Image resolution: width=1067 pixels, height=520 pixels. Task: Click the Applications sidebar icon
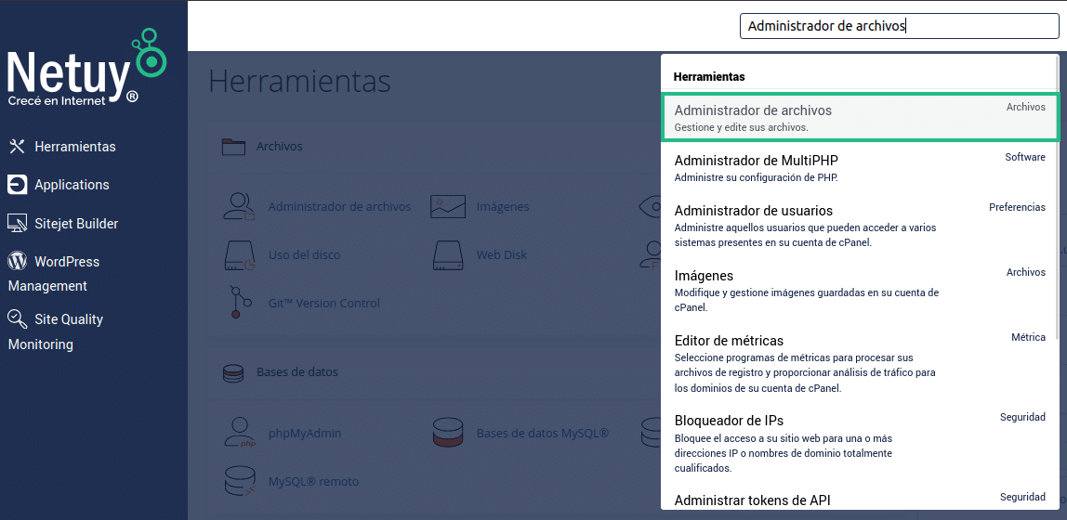pyautogui.click(x=17, y=185)
